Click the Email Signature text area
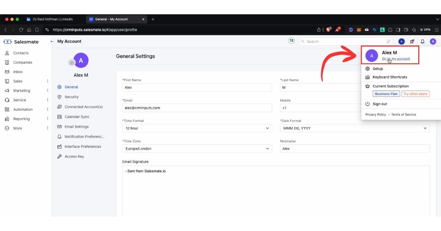This screenshot has height=231, width=441. pyautogui.click(x=276, y=191)
